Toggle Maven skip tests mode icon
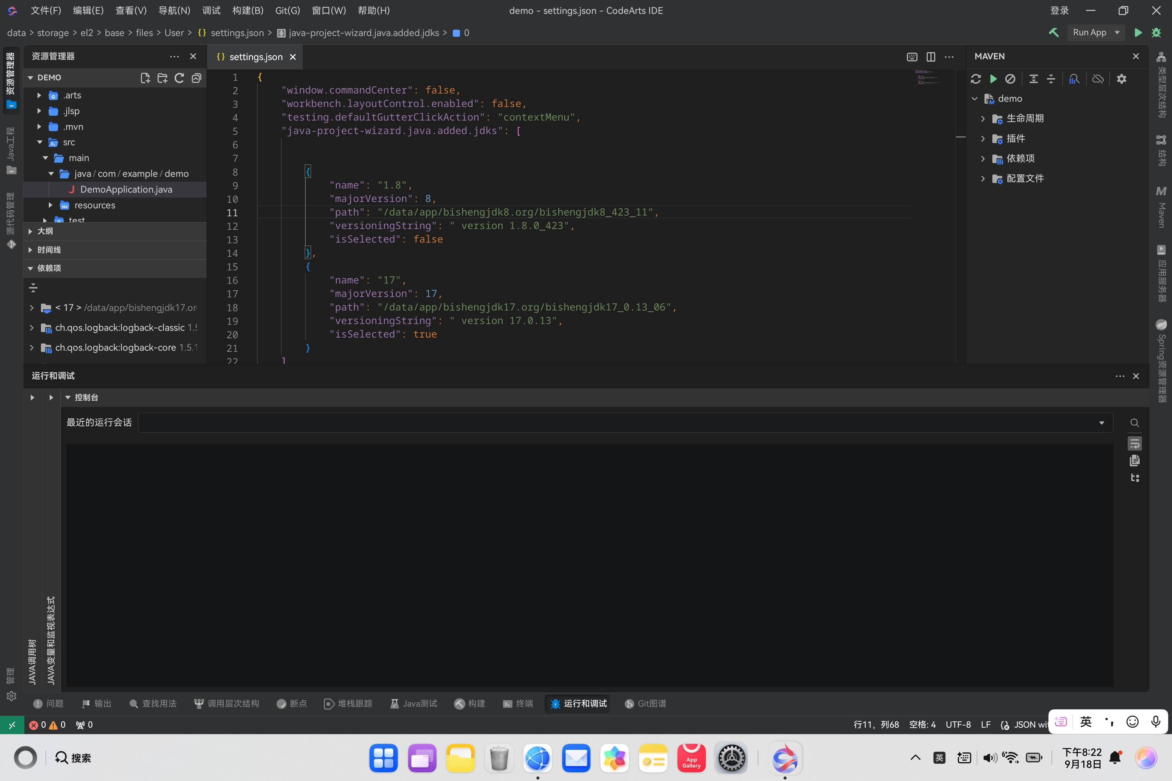Viewport: 1172px width, 781px height. [1010, 79]
